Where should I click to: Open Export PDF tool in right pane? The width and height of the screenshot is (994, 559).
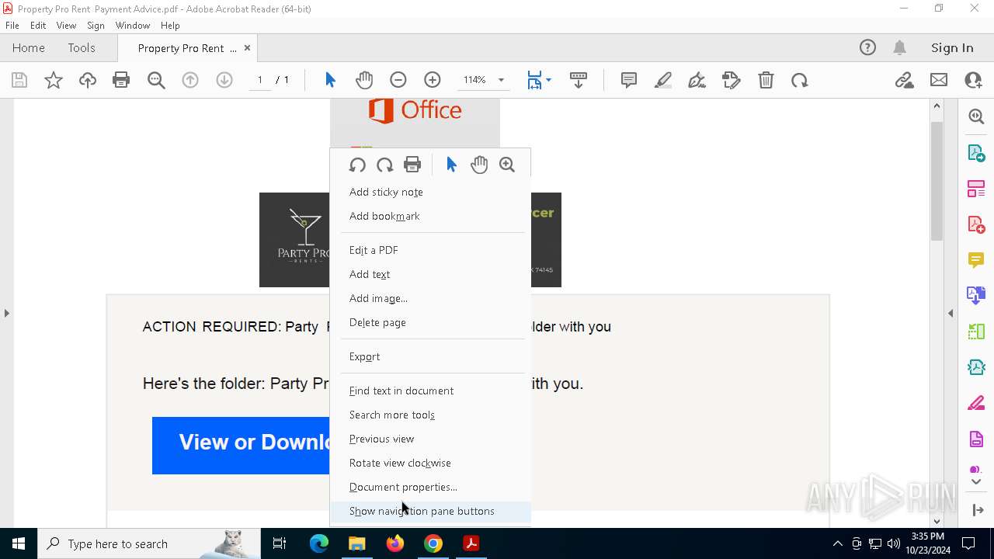pyautogui.click(x=976, y=152)
